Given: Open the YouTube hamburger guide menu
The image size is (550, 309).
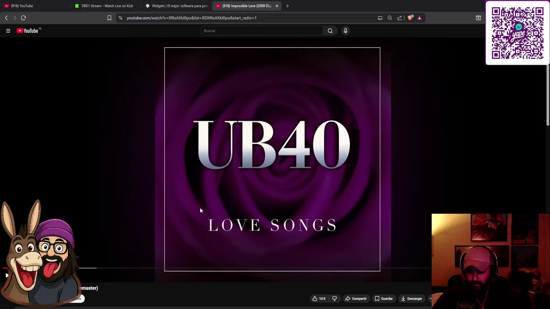Looking at the screenshot, I should 8,31.
